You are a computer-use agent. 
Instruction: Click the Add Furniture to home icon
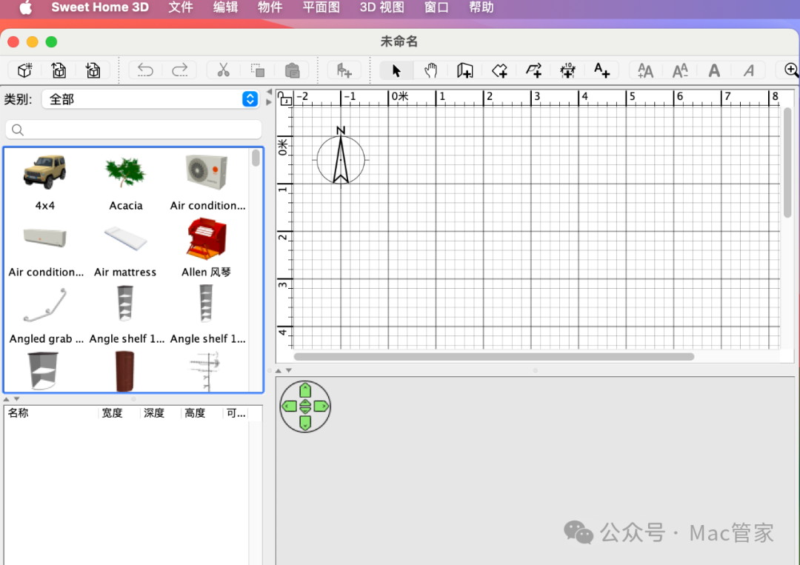point(344,70)
